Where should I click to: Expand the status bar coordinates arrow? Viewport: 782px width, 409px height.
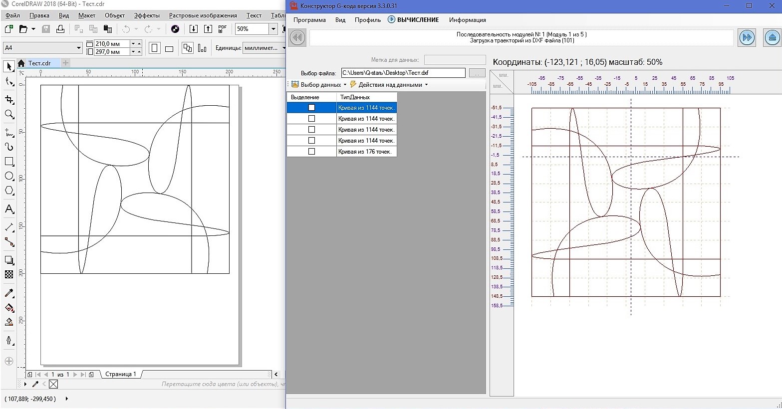pyautogui.click(x=66, y=399)
